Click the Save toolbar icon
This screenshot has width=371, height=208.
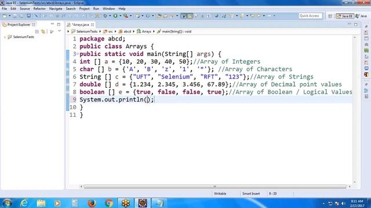coord(15,16)
